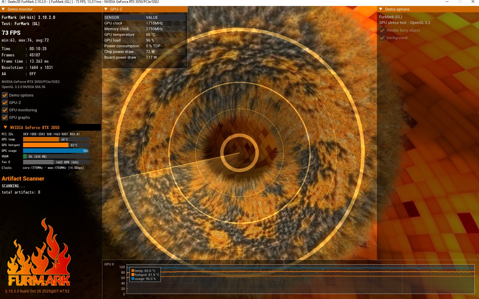Click the Resolution 1684 x 1031 line

pyautogui.click(x=27, y=67)
